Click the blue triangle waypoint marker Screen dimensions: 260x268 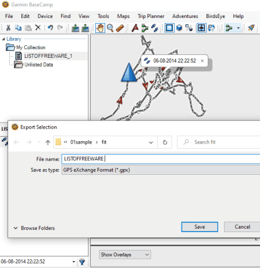129,72
